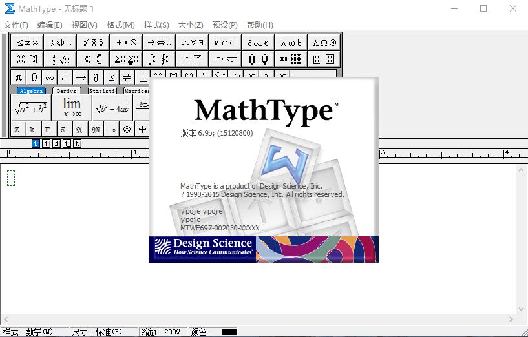Open the miscellaneous symbols palette (∂ ∞ ℓ)
The image size is (528, 337).
pyautogui.click(x=259, y=43)
